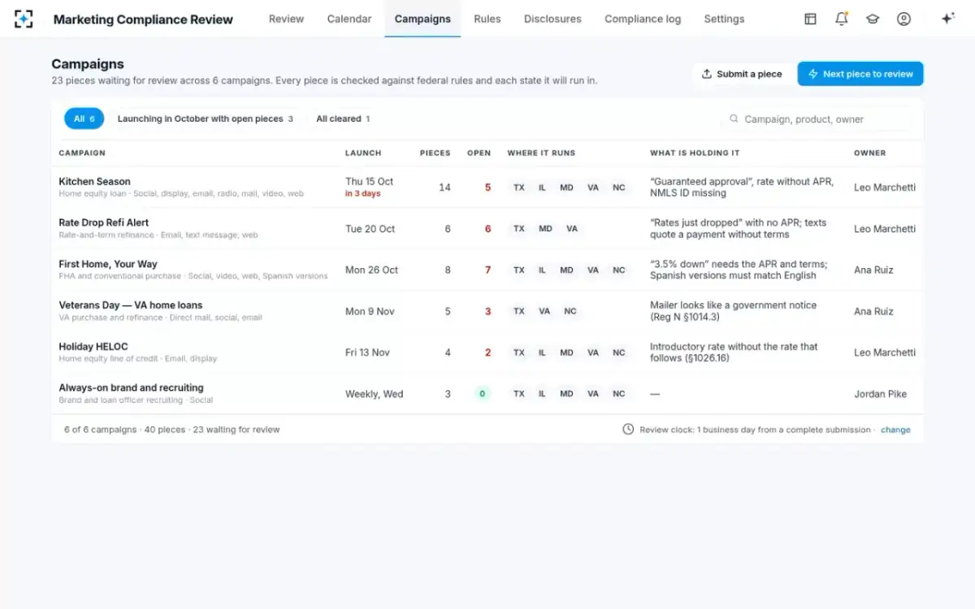Click the 'Guaranteed approval' holding note
975x609 pixels.
[742, 188]
